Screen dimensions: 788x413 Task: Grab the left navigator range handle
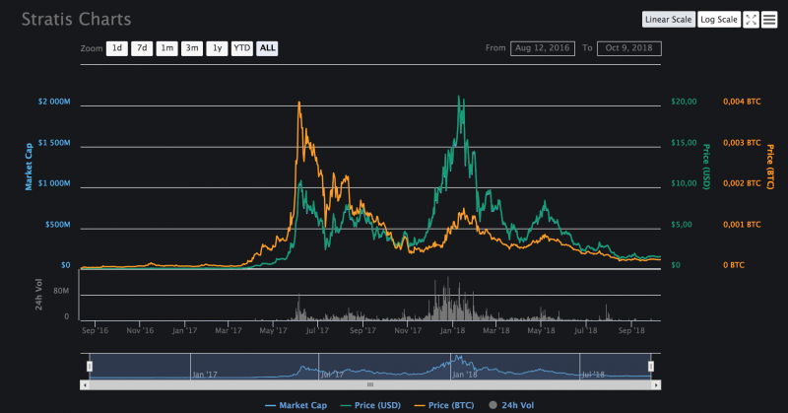[x=90, y=367]
